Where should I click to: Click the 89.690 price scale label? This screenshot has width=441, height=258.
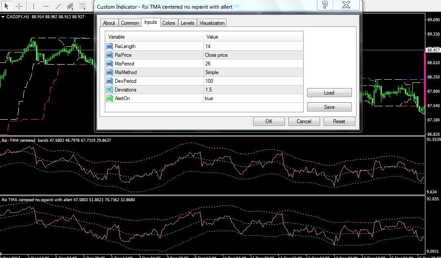433,20
